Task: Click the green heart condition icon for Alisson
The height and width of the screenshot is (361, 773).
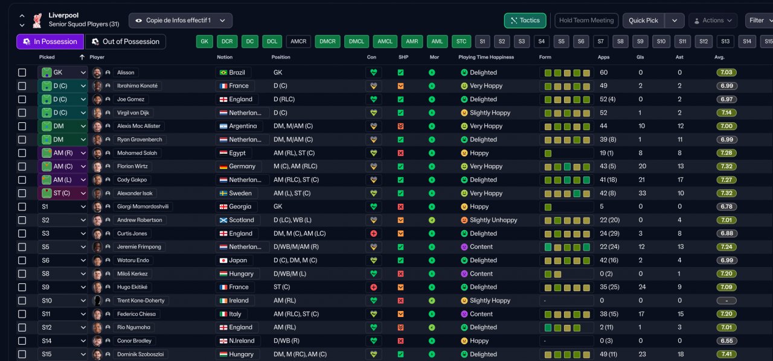Action: [374, 72]
